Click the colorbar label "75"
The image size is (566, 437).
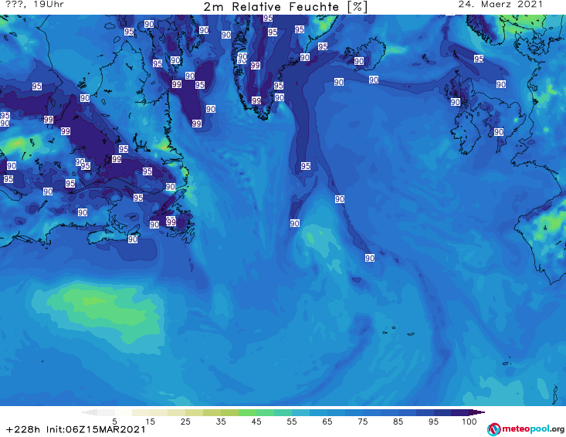[362, 422]
